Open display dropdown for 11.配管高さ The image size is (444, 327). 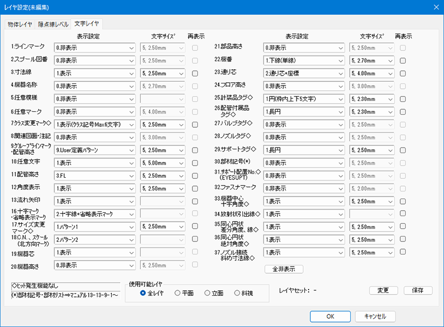[95, 176]
